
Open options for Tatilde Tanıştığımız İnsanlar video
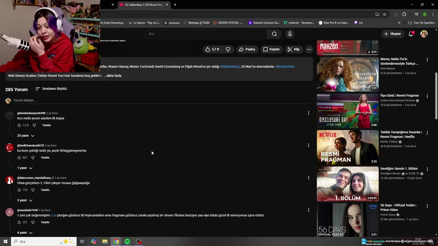(x=427, y=133)
